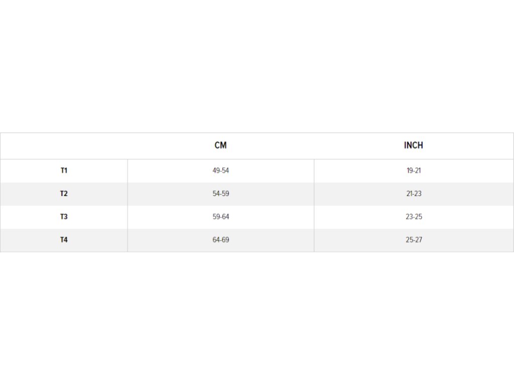514x385 pixels.
Task: Click the 21-23 inch cell
Action: (x=414, y=194)
